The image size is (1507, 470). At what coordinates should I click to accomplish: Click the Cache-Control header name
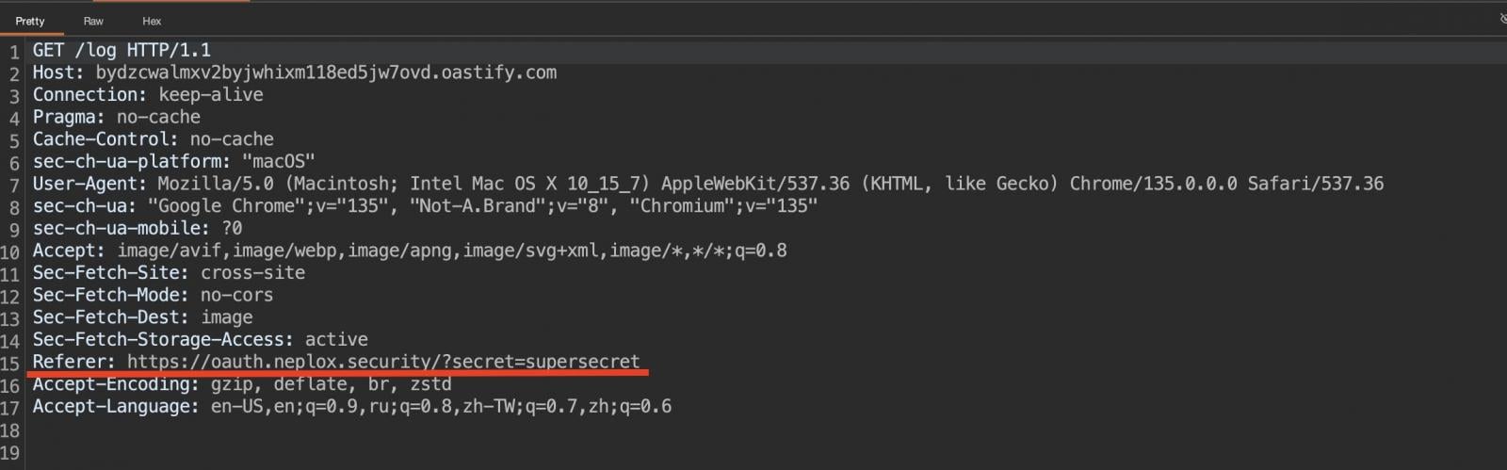[x=105, y=139]
